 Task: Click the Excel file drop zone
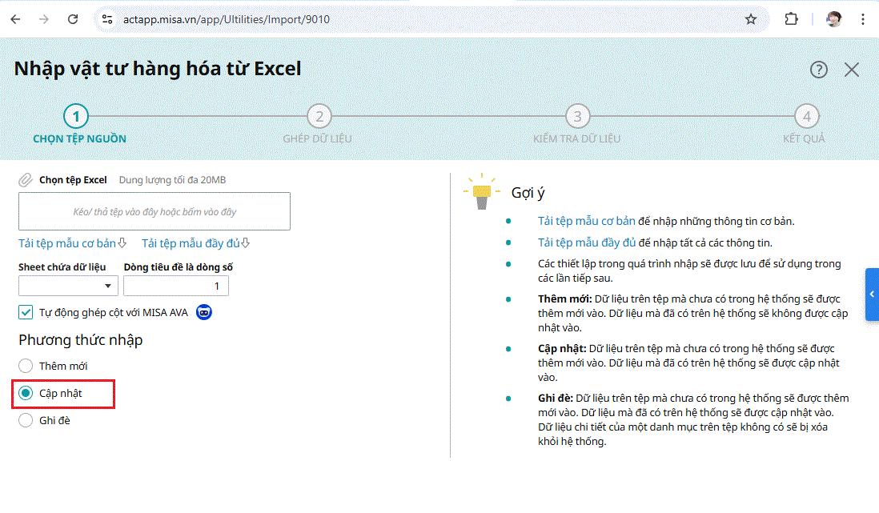pyautogui.click(x=155, y=211)
